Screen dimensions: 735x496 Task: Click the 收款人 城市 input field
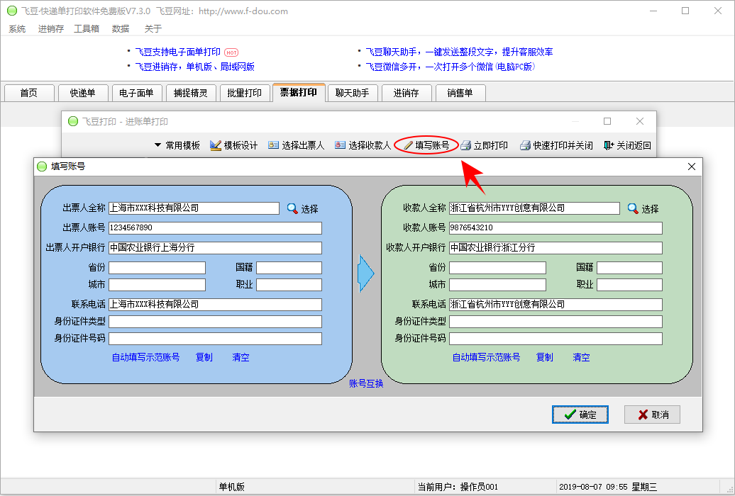point(497,284)
